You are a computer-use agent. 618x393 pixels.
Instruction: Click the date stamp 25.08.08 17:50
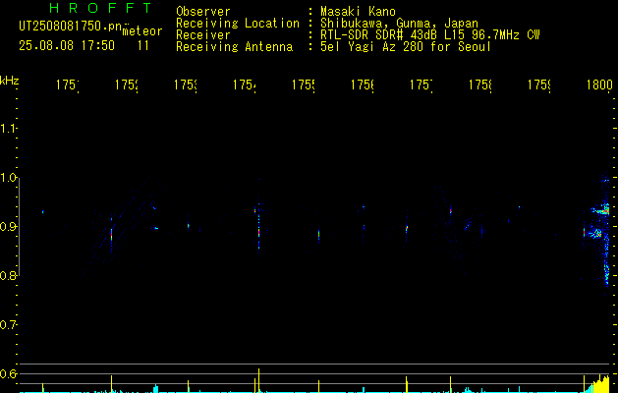click(67, 45)
